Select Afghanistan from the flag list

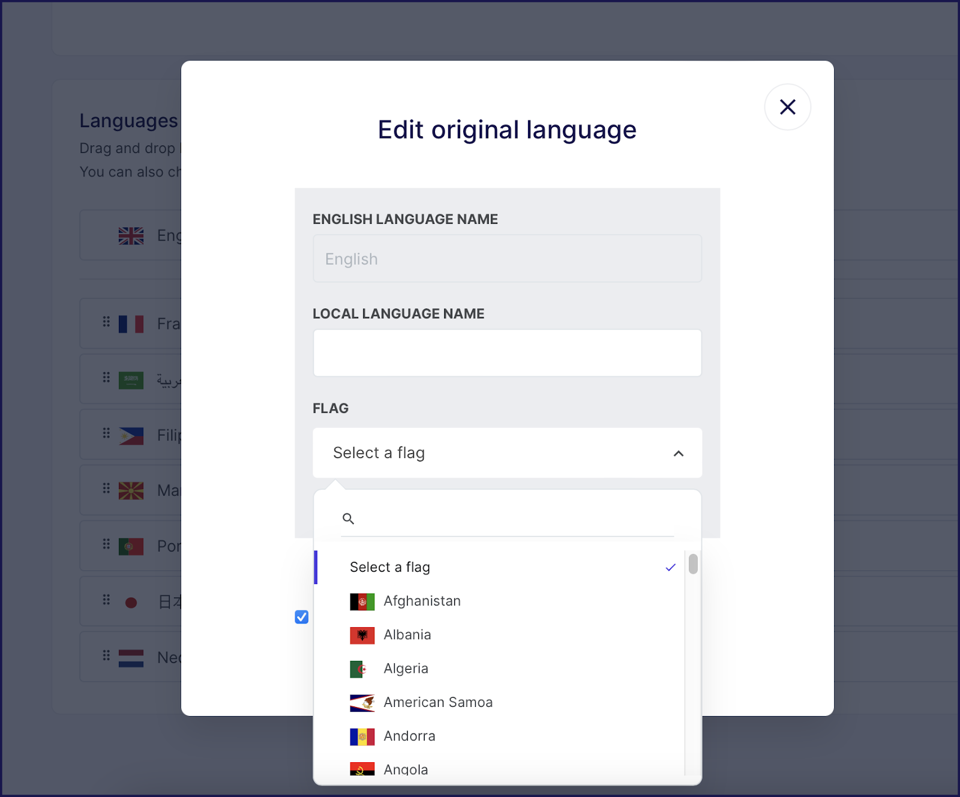[x=499, y=601]
